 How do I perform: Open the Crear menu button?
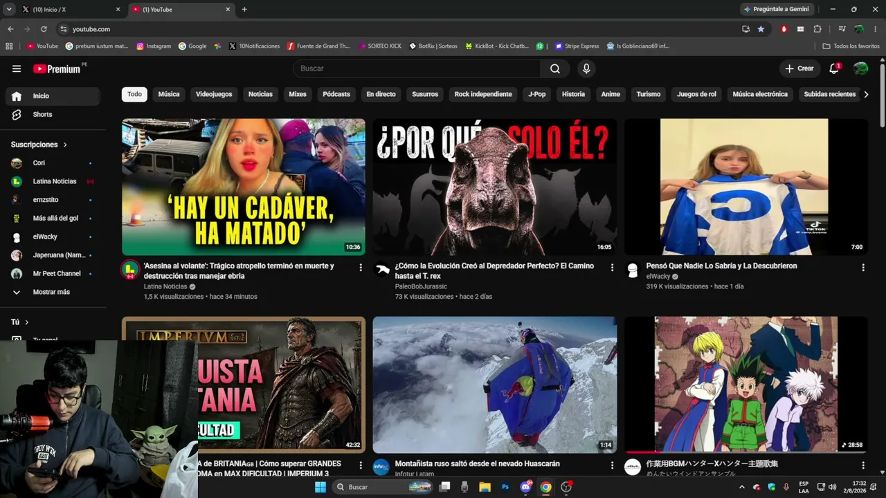[799, 68]
